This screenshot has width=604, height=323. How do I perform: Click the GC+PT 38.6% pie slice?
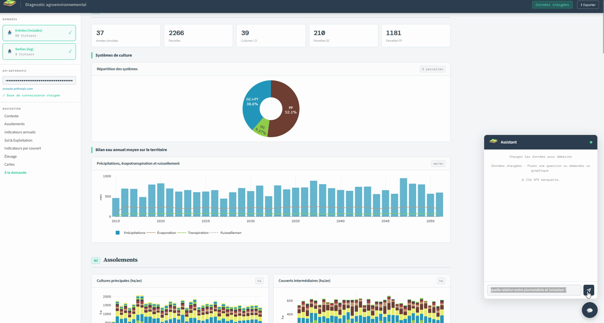pos(253,102)
